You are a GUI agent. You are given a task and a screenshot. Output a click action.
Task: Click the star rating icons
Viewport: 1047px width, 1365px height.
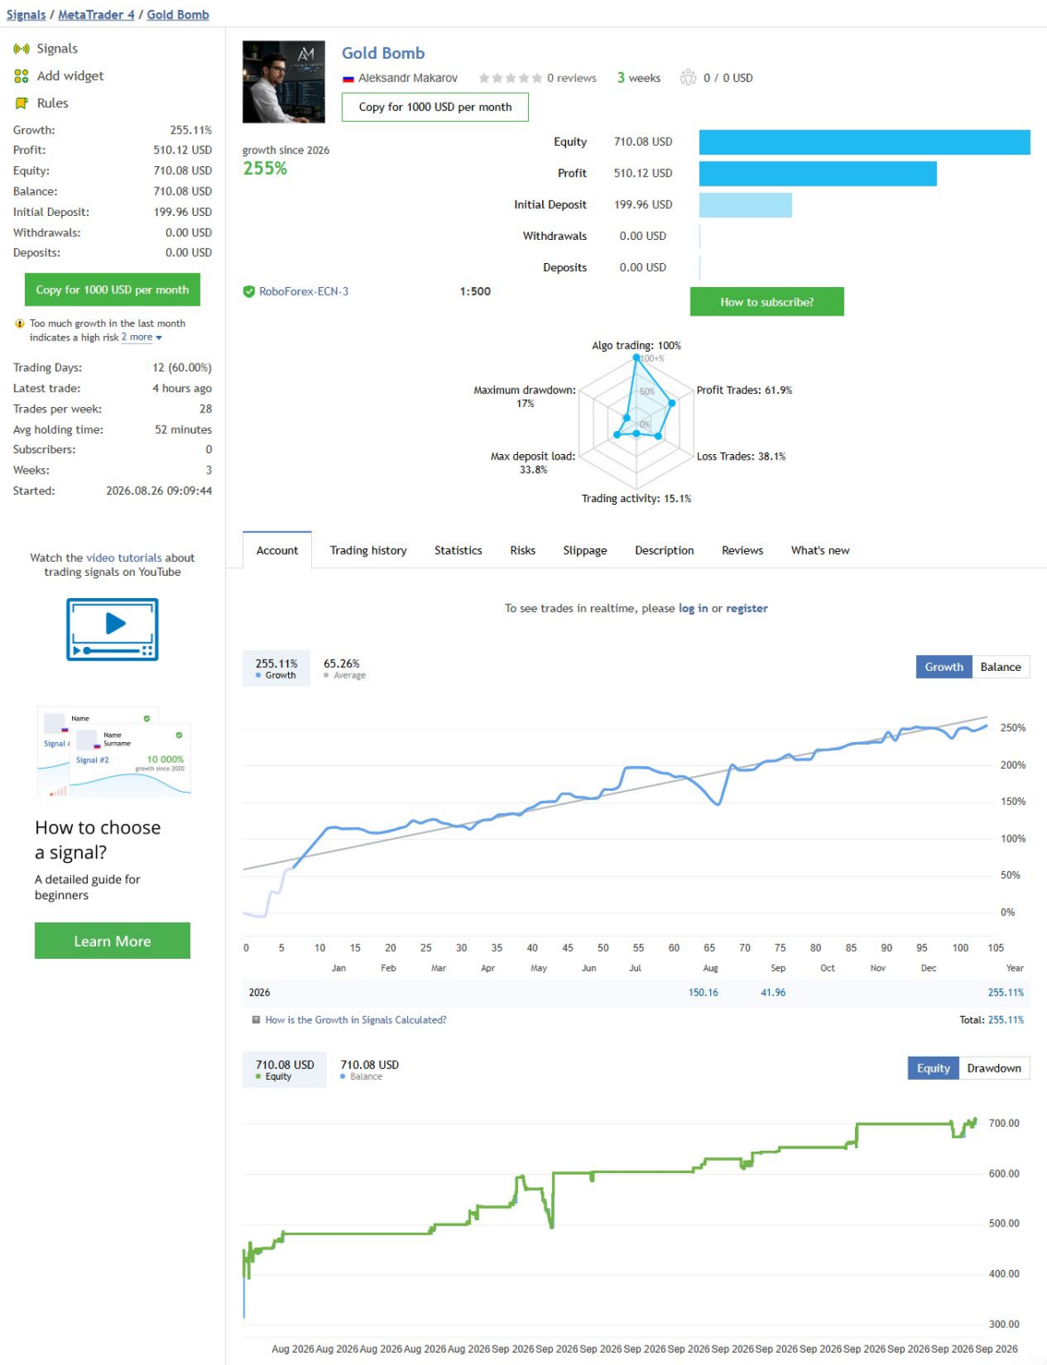point(510,78)
